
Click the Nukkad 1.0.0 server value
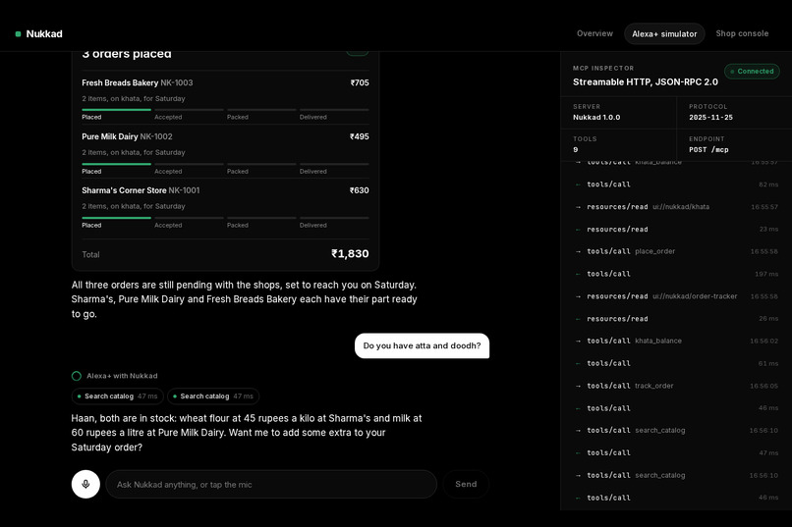click(x=596, y=117)
